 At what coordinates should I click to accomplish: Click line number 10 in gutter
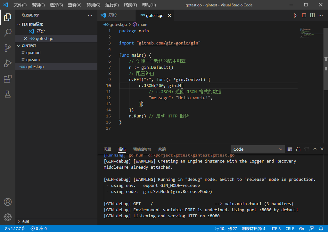108,86
